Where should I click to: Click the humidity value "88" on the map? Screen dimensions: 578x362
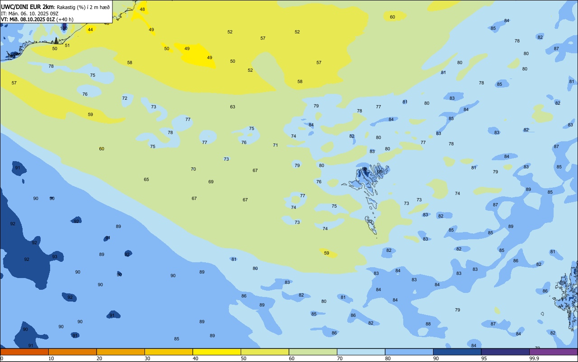pyautogui.click(x=428, y=324)
